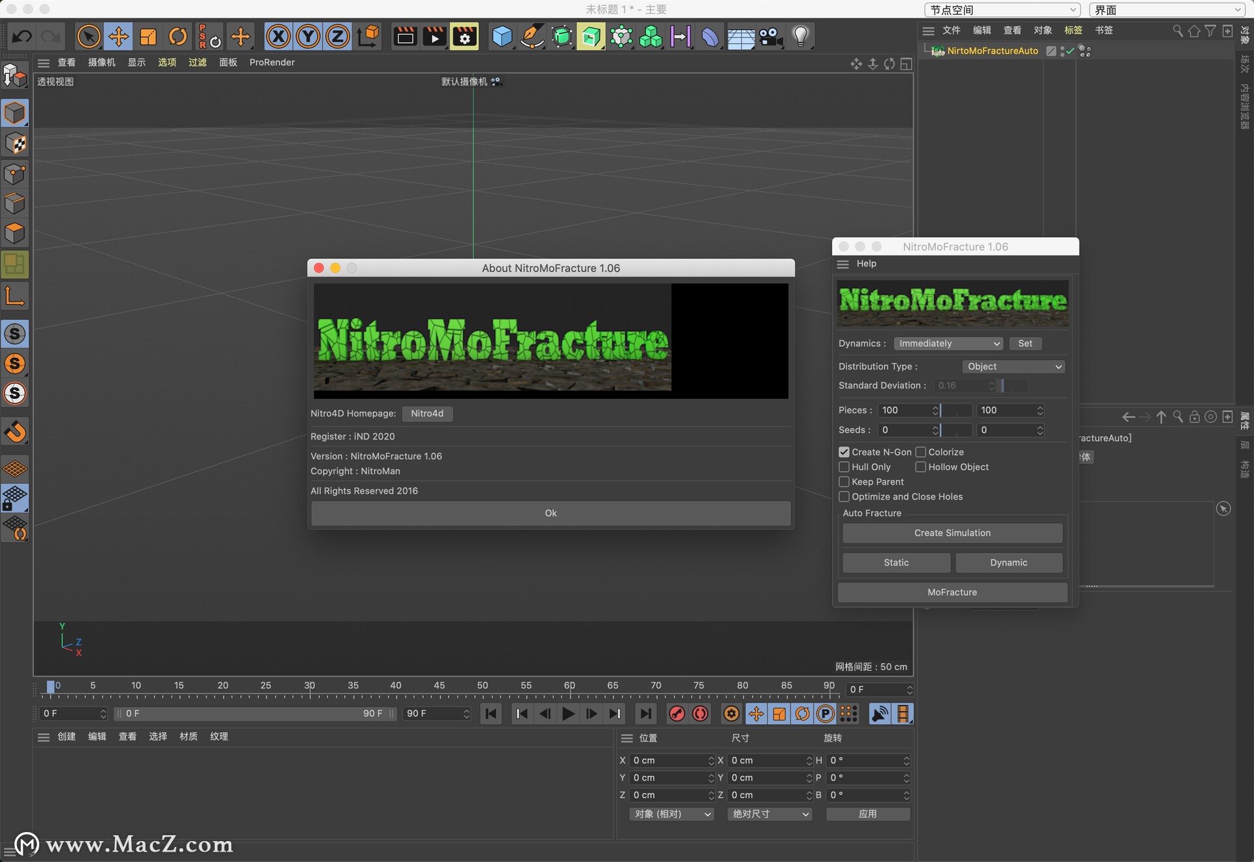This screenshot has height=862, width=1254.
Task: Toggle the Z axis lock
Action: click(338, 37)
